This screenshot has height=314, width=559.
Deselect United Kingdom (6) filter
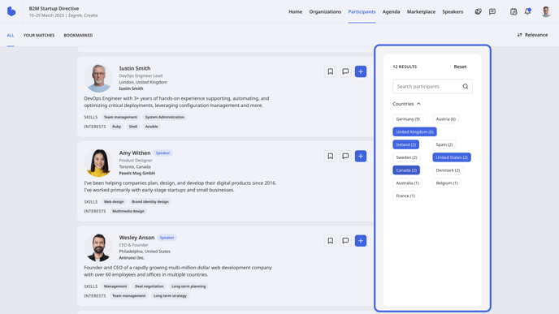[414, 131]
